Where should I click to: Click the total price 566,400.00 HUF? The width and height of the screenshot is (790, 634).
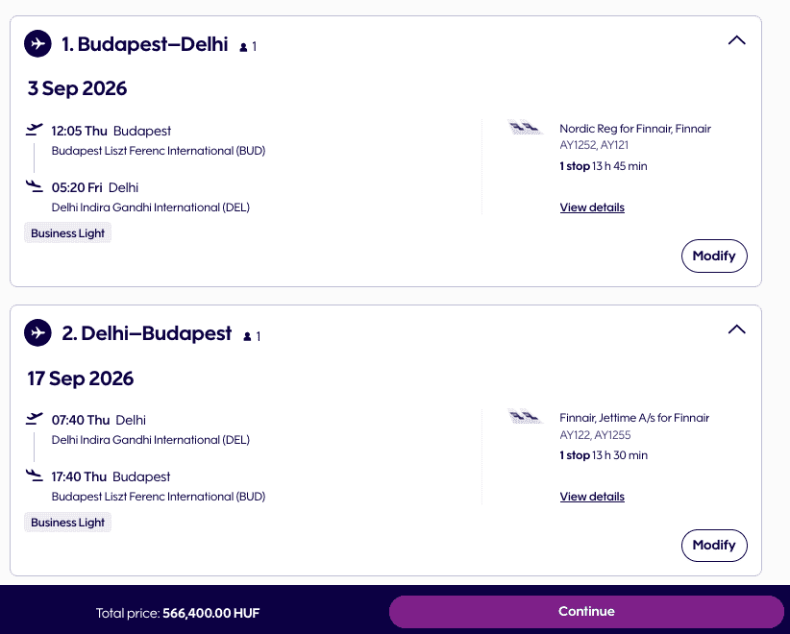(x=211, y=612)
